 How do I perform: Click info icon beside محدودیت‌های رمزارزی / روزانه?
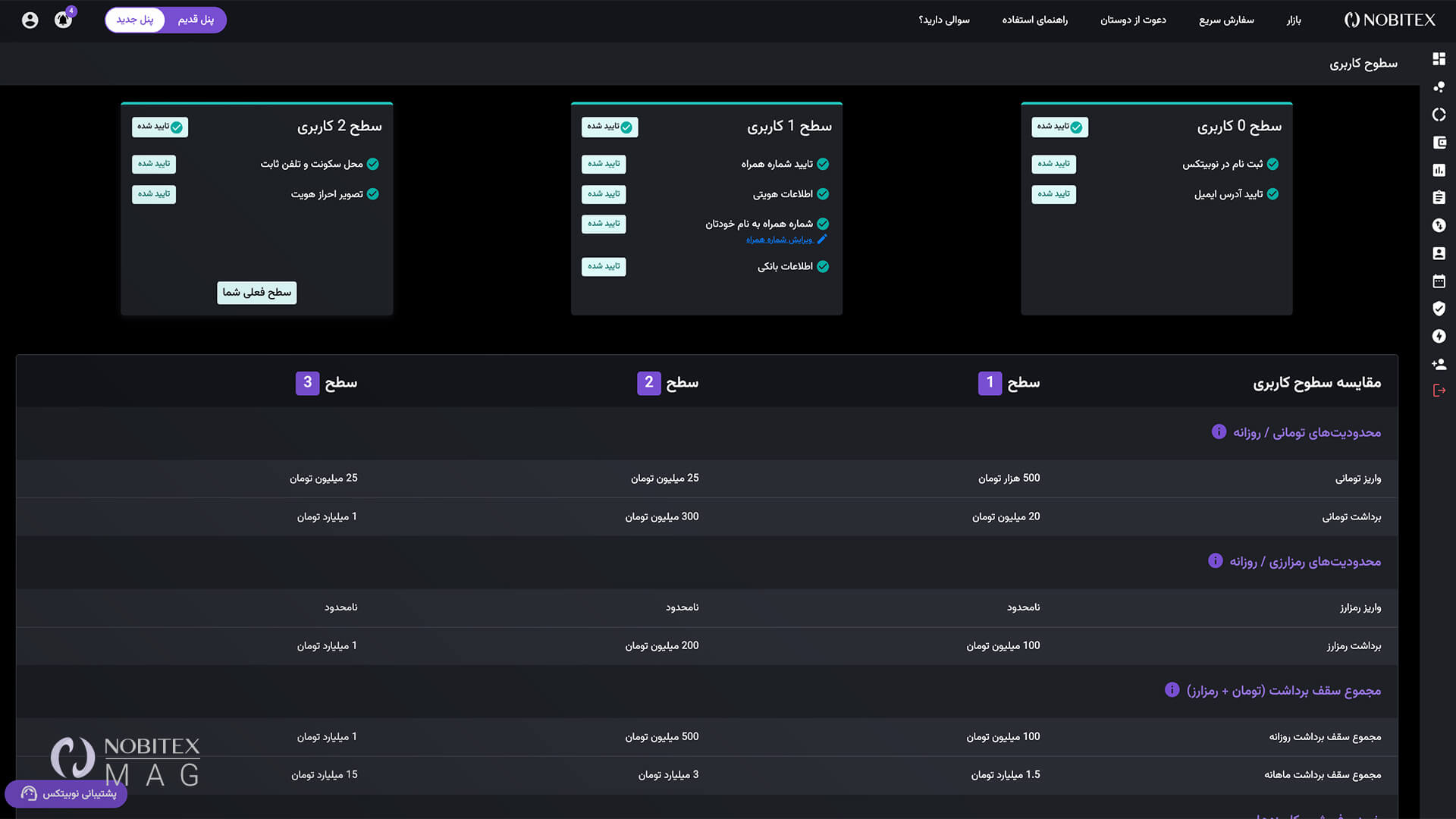click(1216, 560)
